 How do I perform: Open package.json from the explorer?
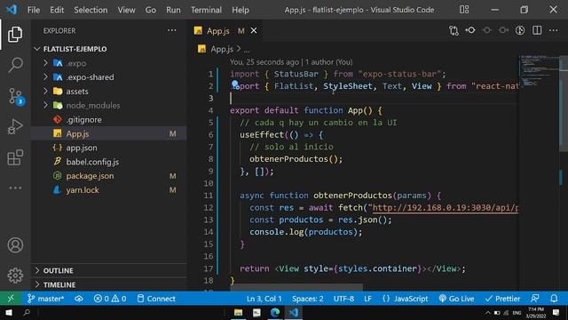click(x=108, y=176)
